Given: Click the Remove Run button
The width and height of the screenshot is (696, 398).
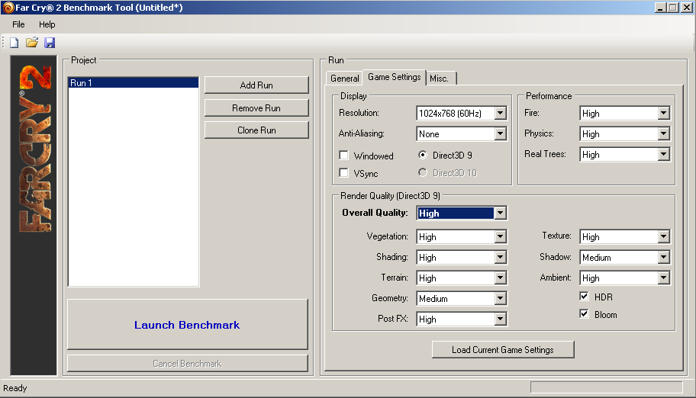Looking at the screenshot, I should point(256,108).
